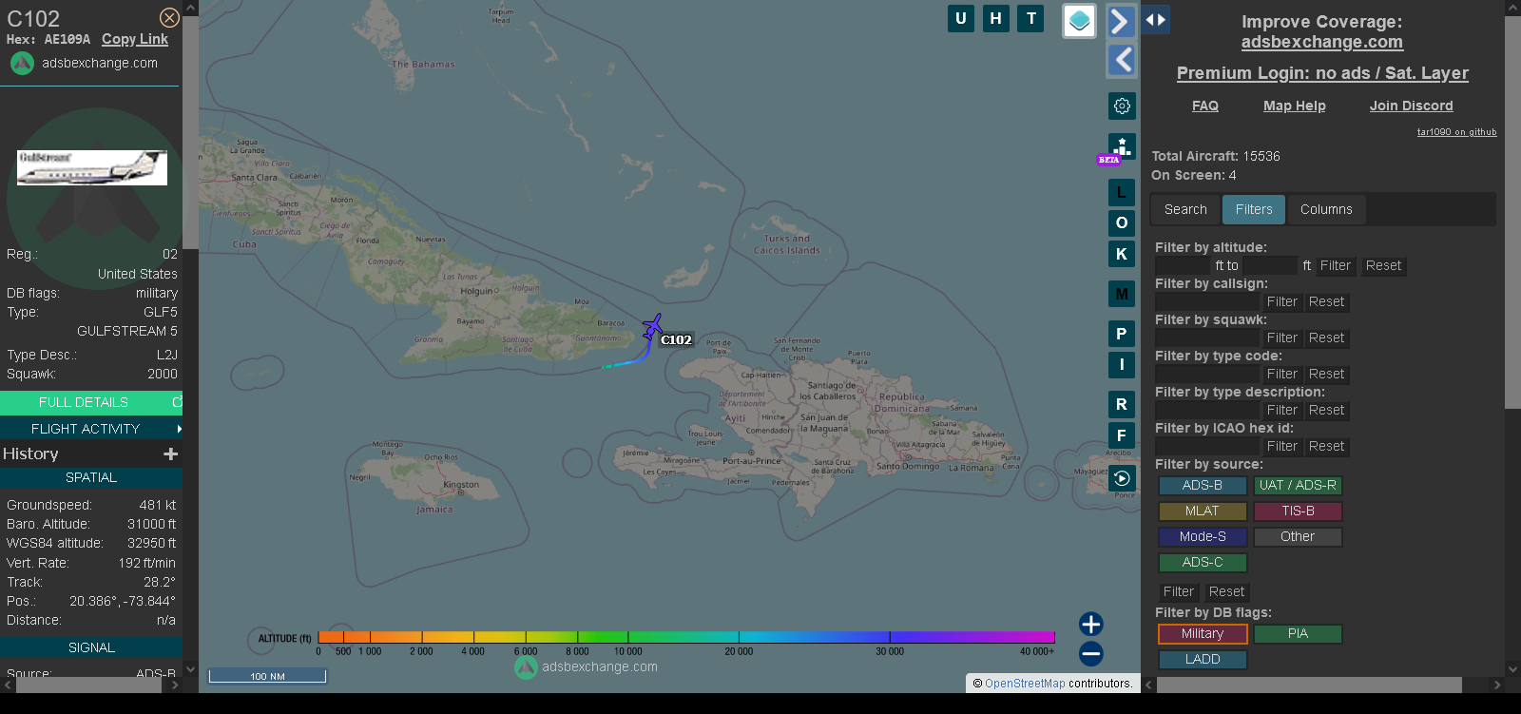The image size is (1521, 714).
Task: Toggle the Mode-S source filter
Action: tap(1203, 536)
